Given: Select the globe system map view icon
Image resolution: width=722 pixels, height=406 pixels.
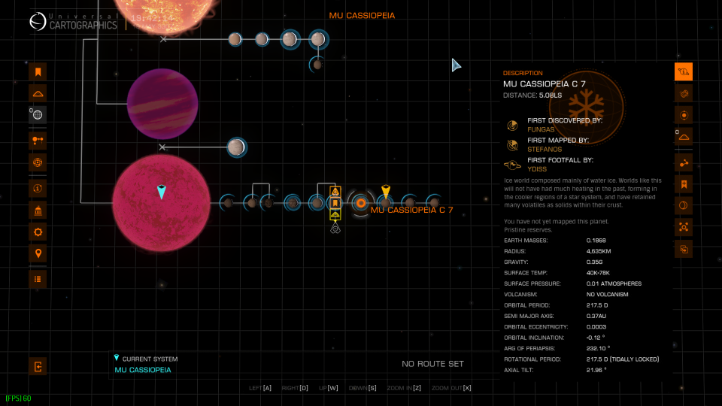Looking at the screenshot, I should (38, 115).
